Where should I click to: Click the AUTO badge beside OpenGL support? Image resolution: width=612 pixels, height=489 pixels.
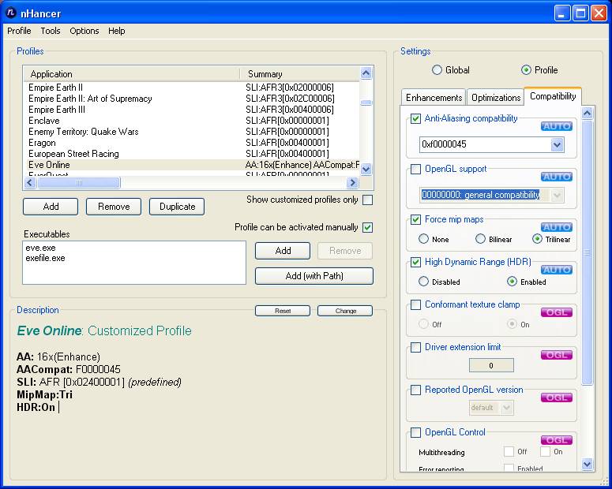click(x=556, y=177)
